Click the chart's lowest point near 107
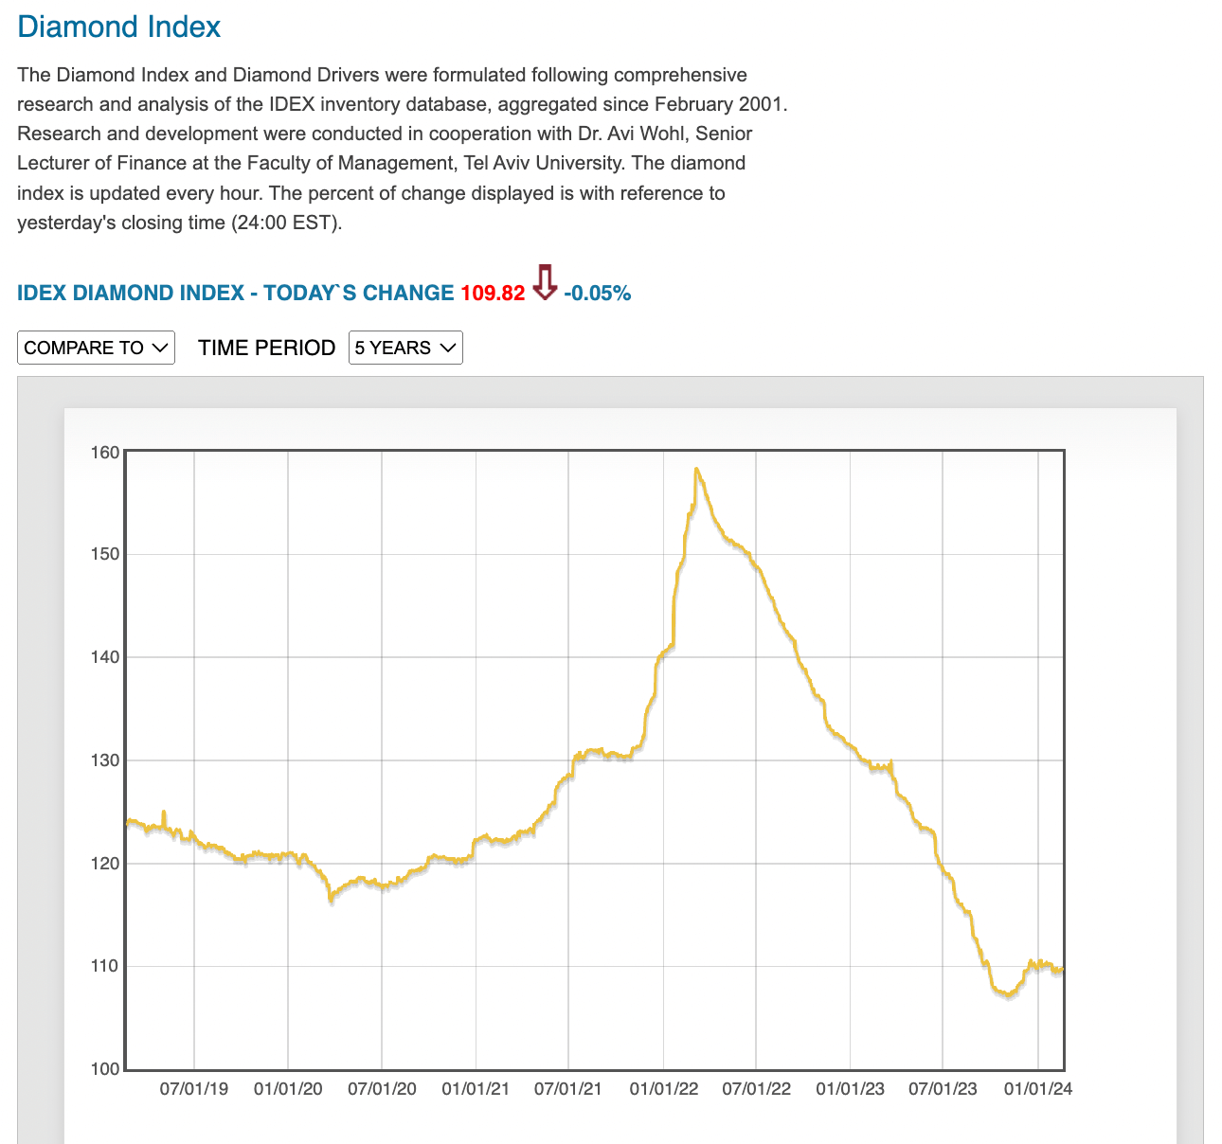 tap(1008, 996)
